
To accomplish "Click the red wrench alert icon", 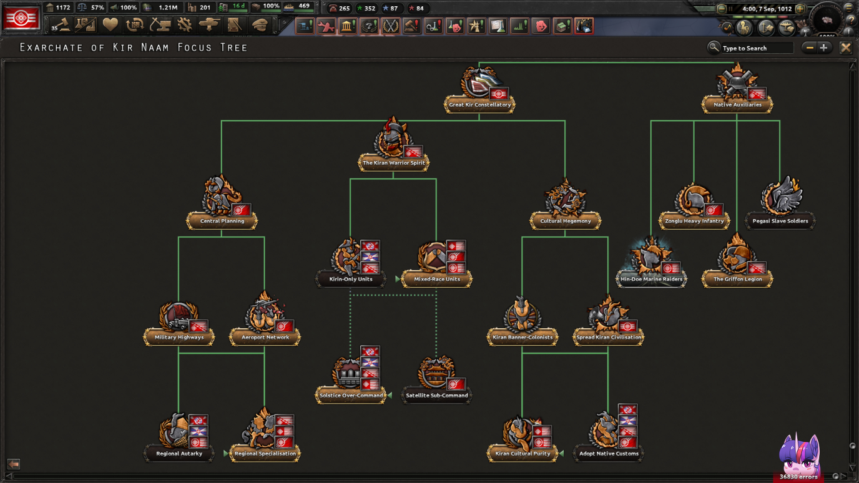I will click(326, 26).
